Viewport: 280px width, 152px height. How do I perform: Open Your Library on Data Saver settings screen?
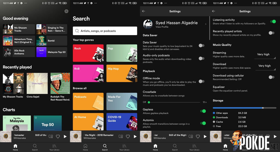point(194,147)
